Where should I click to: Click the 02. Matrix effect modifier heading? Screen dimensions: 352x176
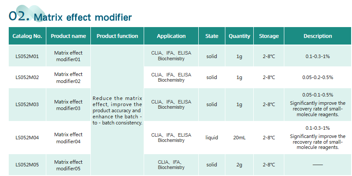point(70,17)
